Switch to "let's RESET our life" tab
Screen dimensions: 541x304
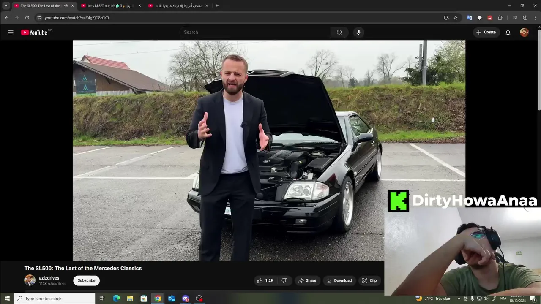click(x=111, y=5)
